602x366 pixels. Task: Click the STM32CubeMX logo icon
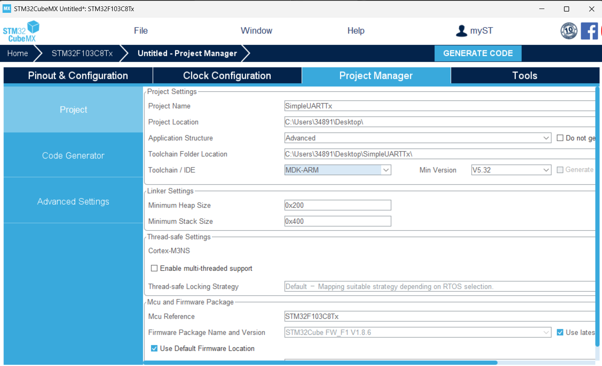pos(21,31)
